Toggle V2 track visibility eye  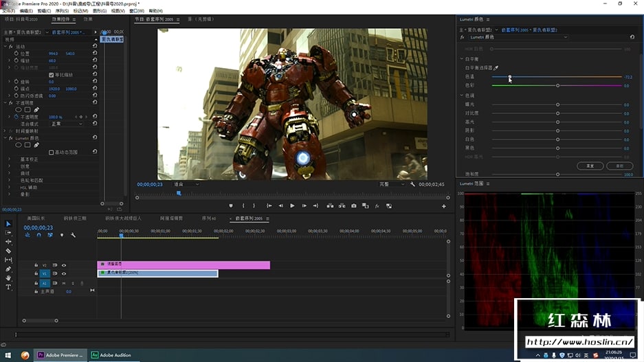(x=64, y=265)
